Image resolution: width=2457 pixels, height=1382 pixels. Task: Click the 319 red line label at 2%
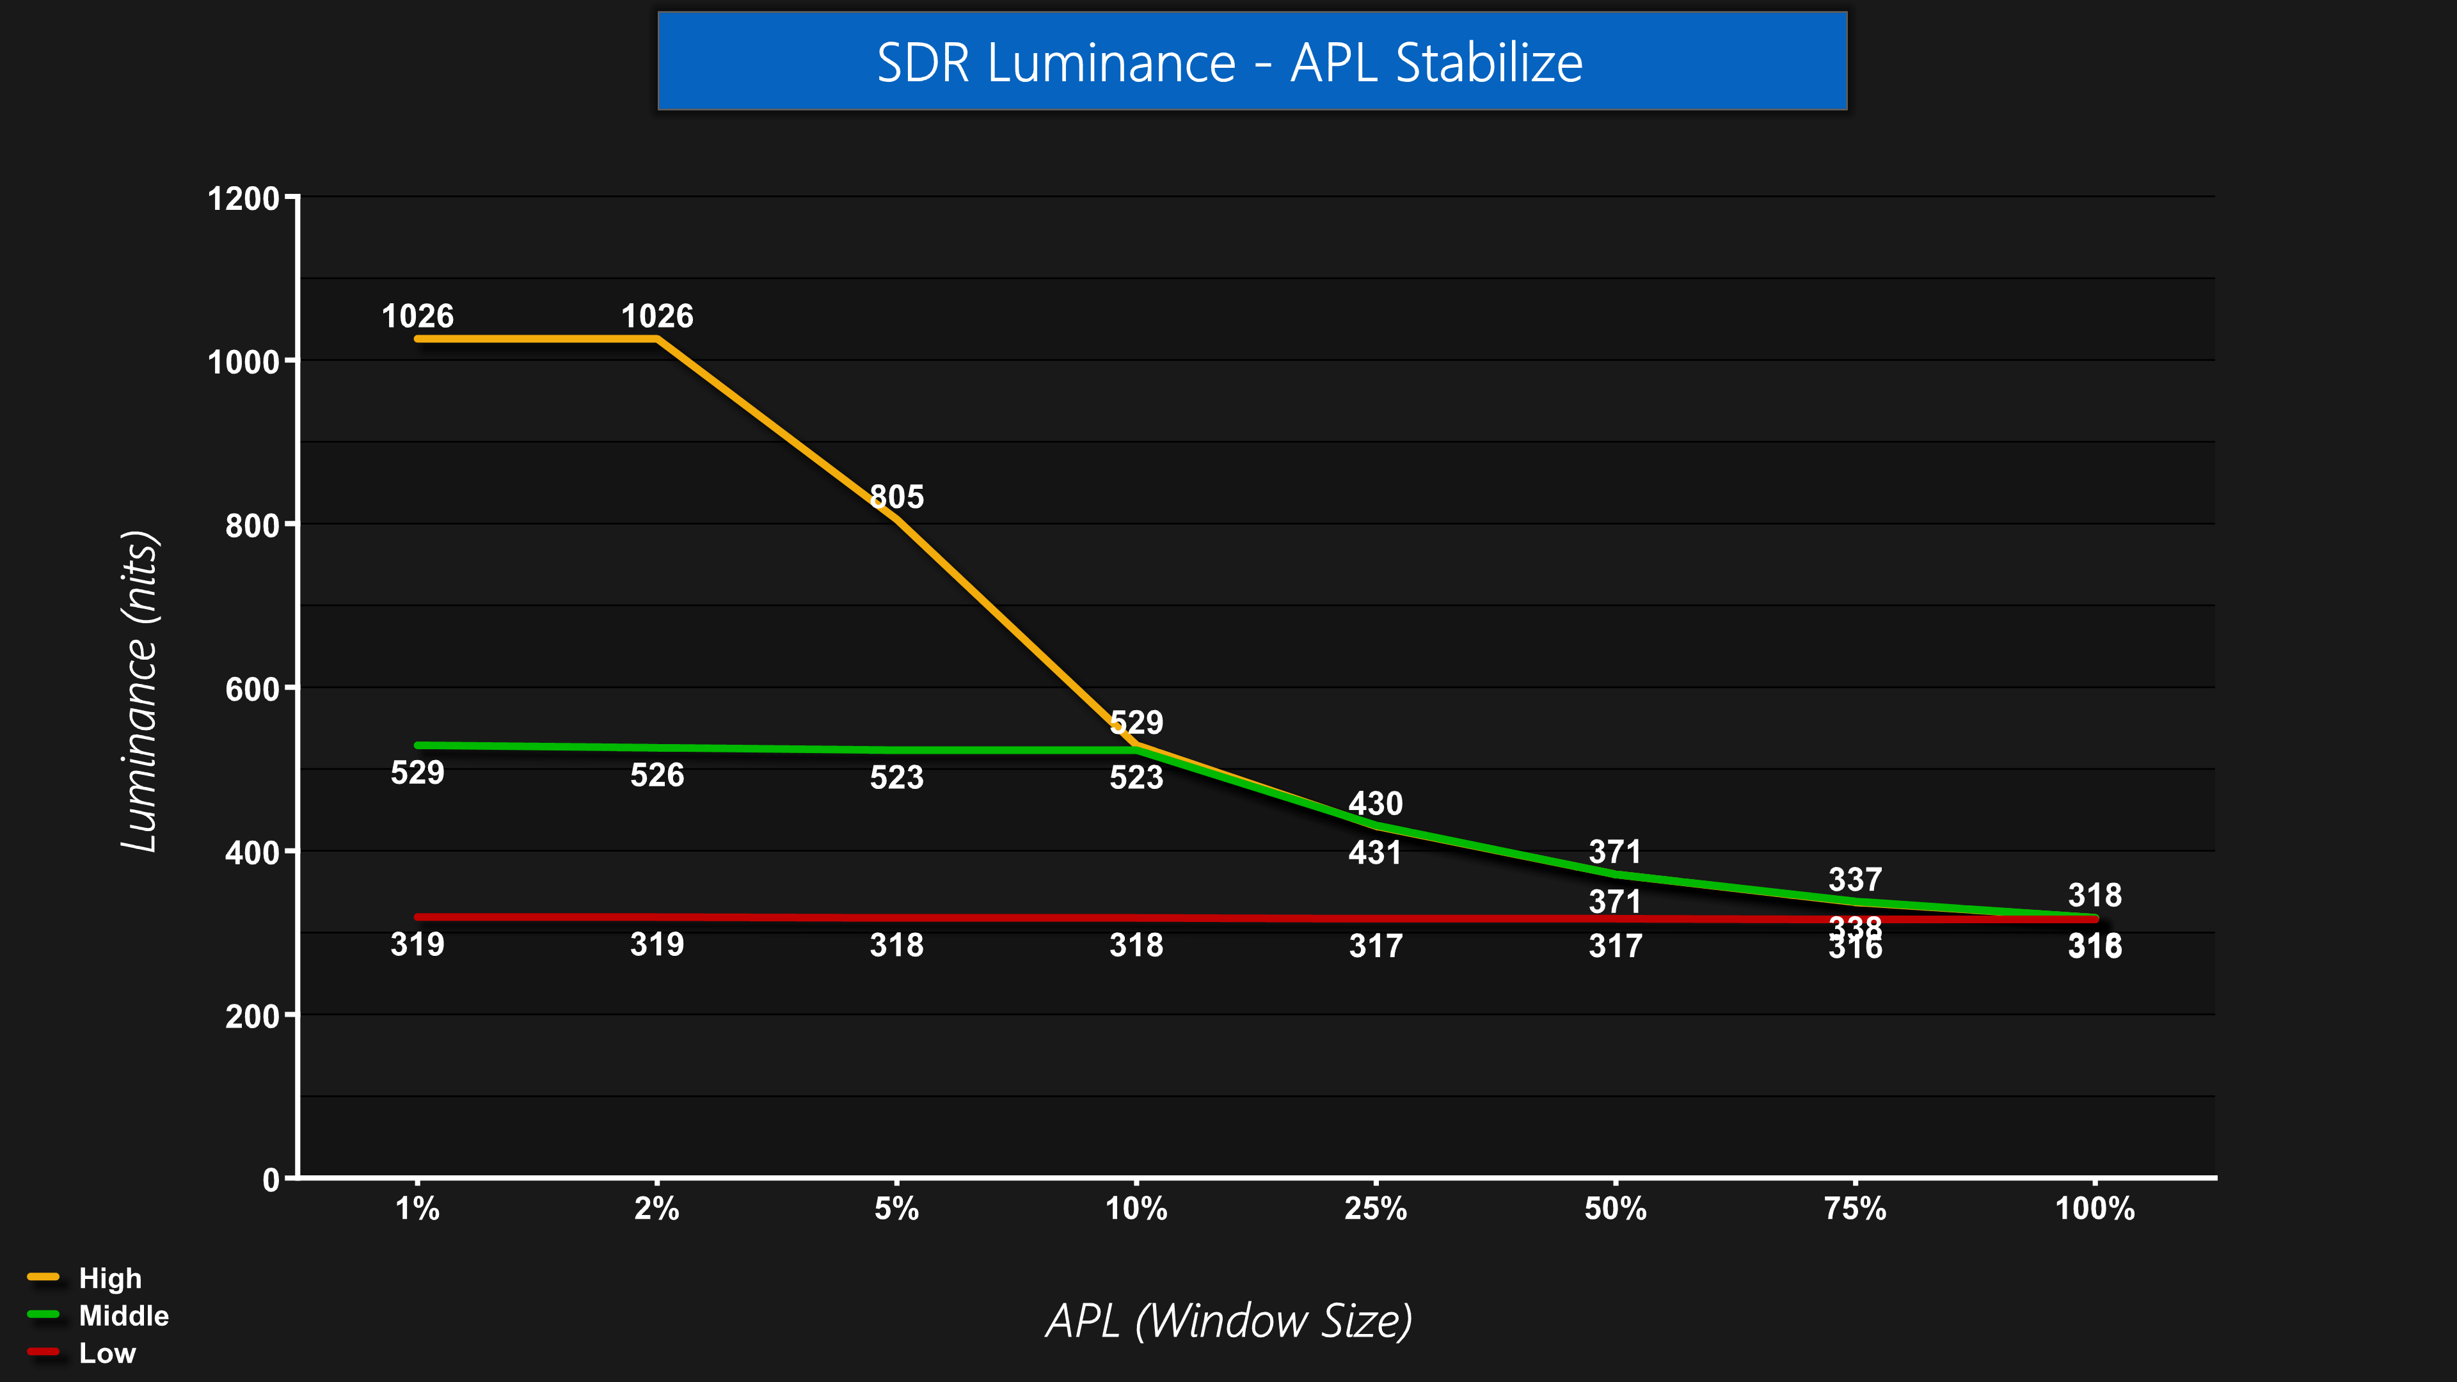(657, 944)
